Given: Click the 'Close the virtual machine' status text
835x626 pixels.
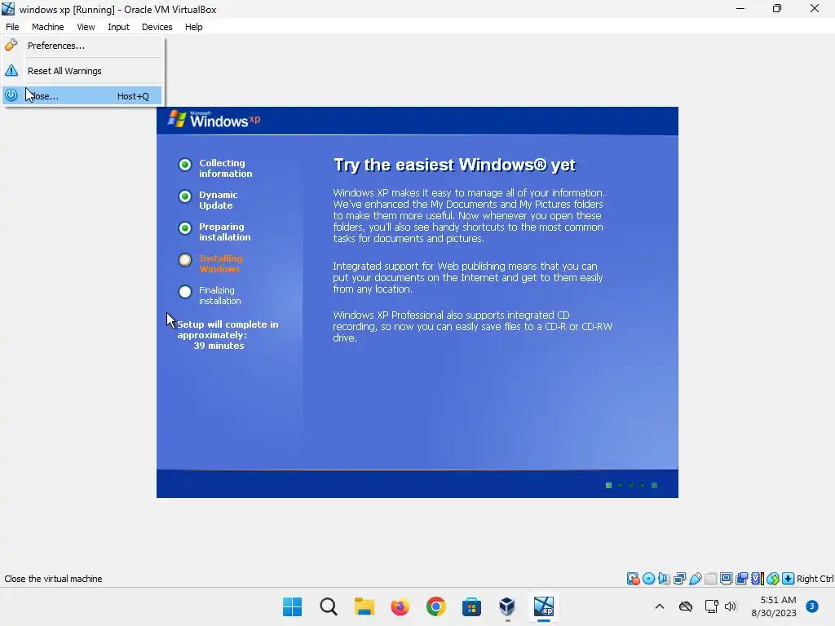Looking at the screenshot, I should coord(53,579).
